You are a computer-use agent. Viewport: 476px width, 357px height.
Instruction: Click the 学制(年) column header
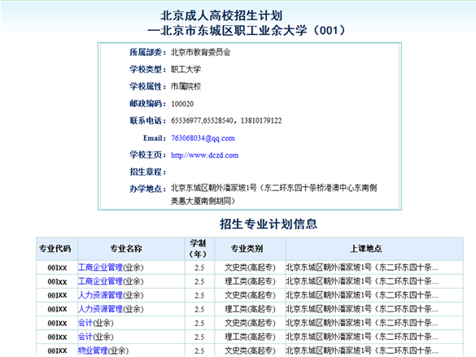tap(199, 249)
